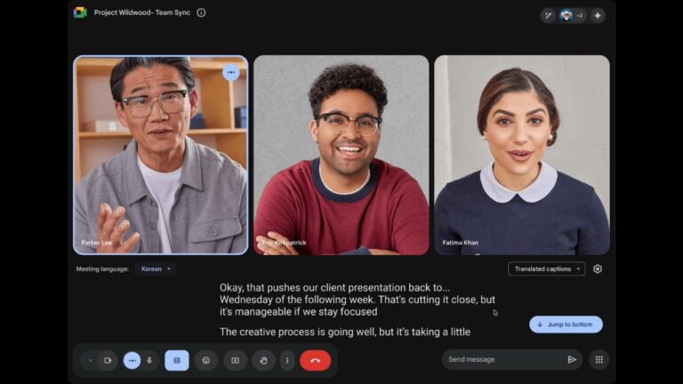Expand camera options chevron in toolbar
683x384 pixels.
90,361
